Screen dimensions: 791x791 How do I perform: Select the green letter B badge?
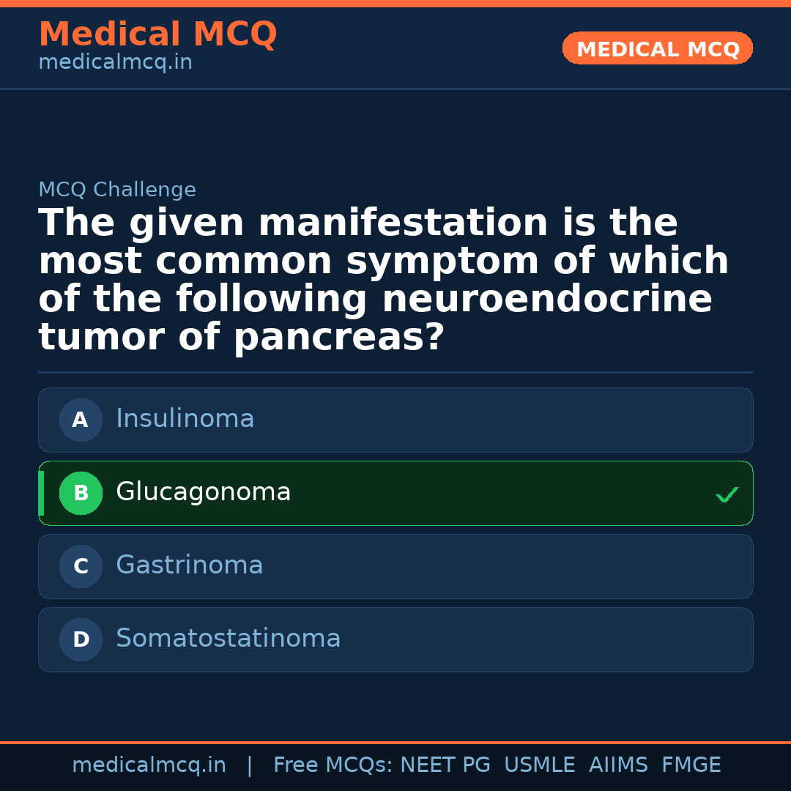[x=81, y=494]
